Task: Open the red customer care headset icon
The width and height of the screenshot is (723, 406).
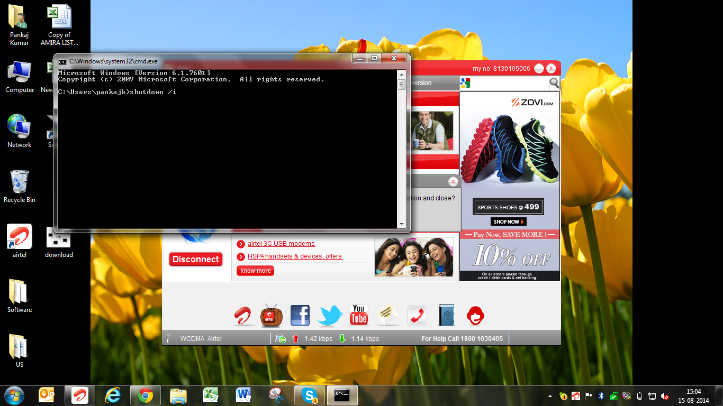Action: point(475,316)
